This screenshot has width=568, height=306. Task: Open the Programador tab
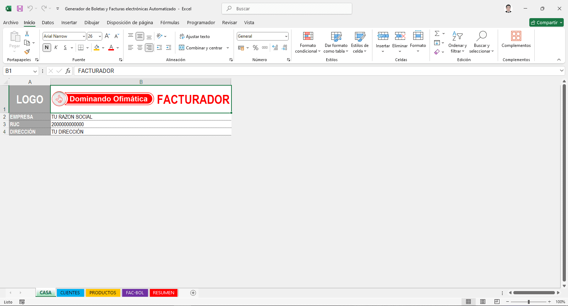[x=201, y=22]
